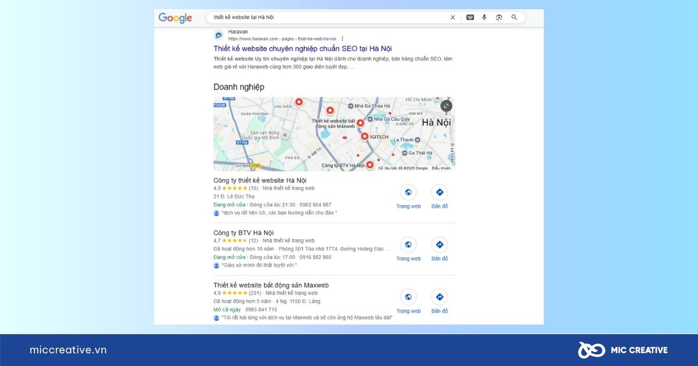The height and width of the screenshot is (366, 698).
Task: Open listing Công ty BTV Hà Nội
Action: point(243,232)
